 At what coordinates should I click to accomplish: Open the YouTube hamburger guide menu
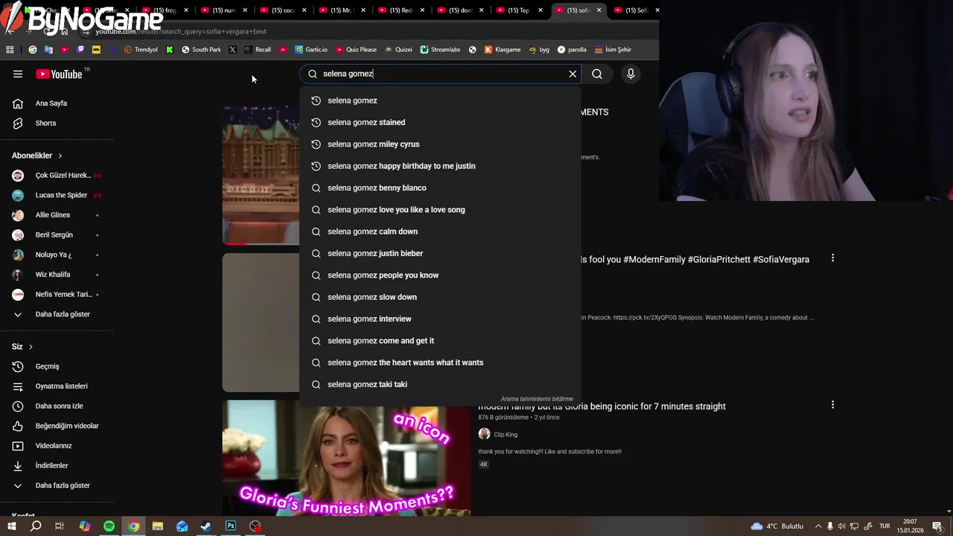pyautogui.click(x=18, y=74)
